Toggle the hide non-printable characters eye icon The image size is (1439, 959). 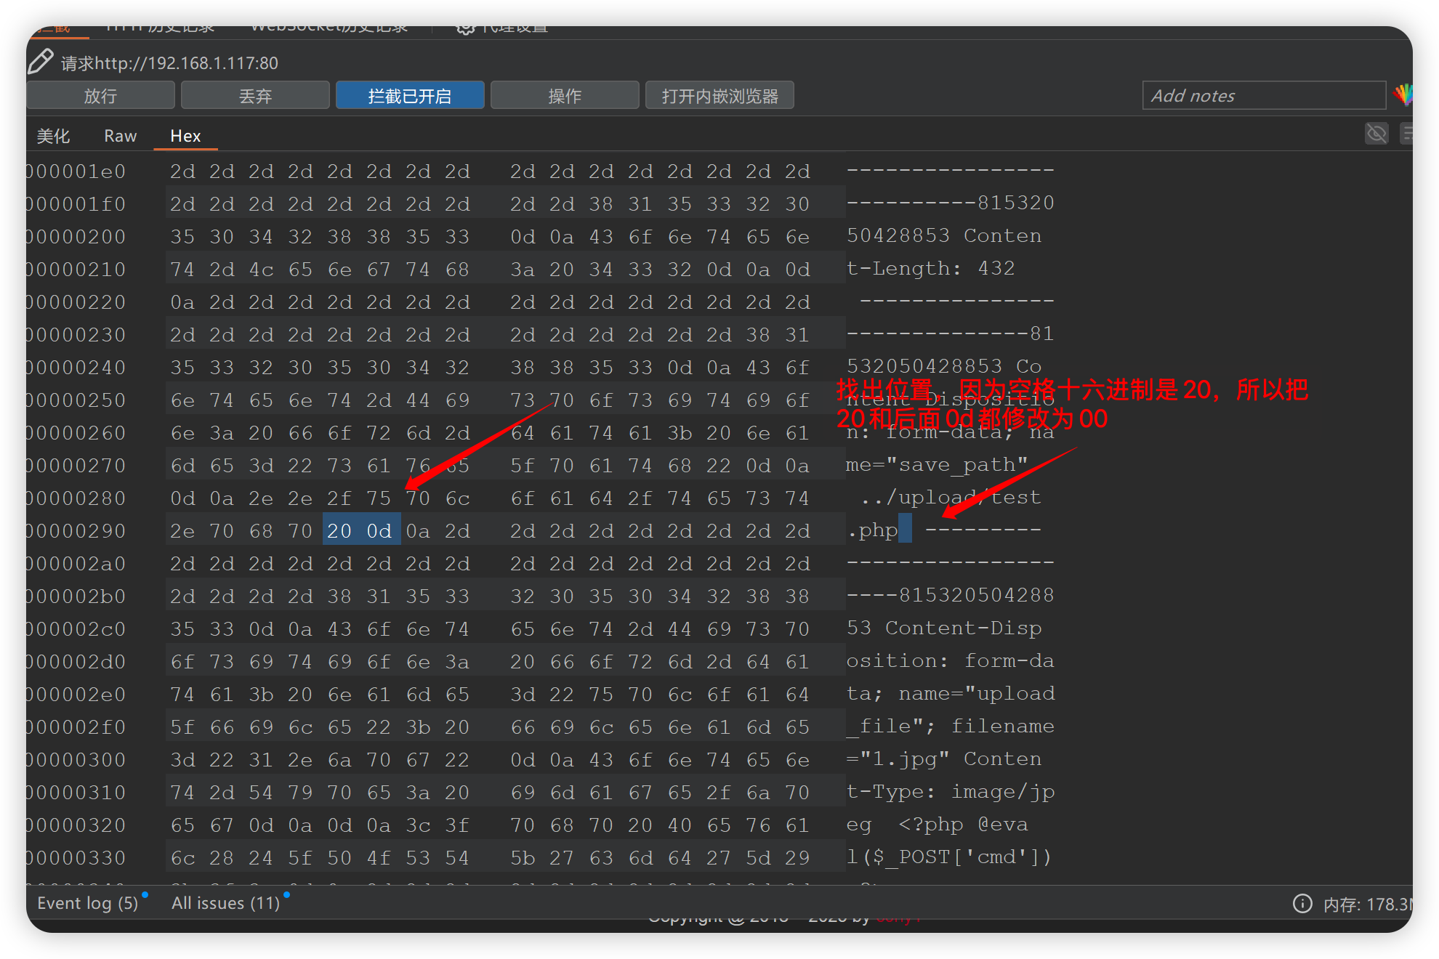tap(1376, 134)
